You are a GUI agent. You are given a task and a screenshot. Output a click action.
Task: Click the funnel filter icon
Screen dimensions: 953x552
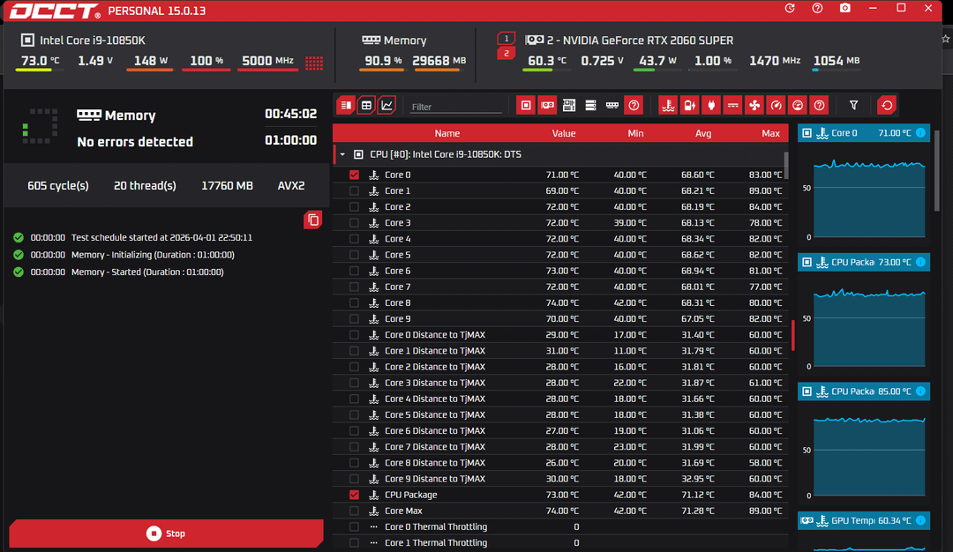(x=853, y=105)
